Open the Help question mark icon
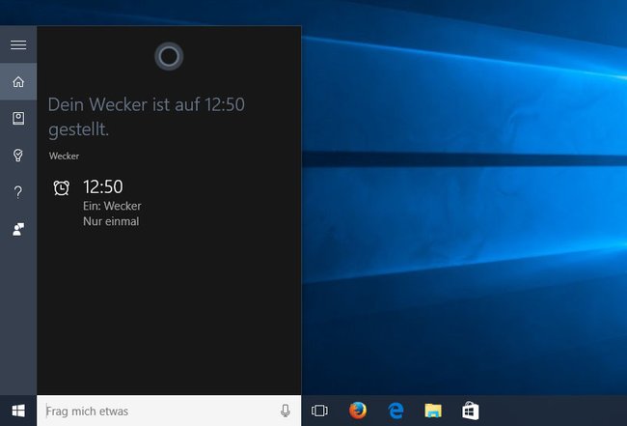The image size is (627, 426). pyautogui.click(x=18, y=192)
